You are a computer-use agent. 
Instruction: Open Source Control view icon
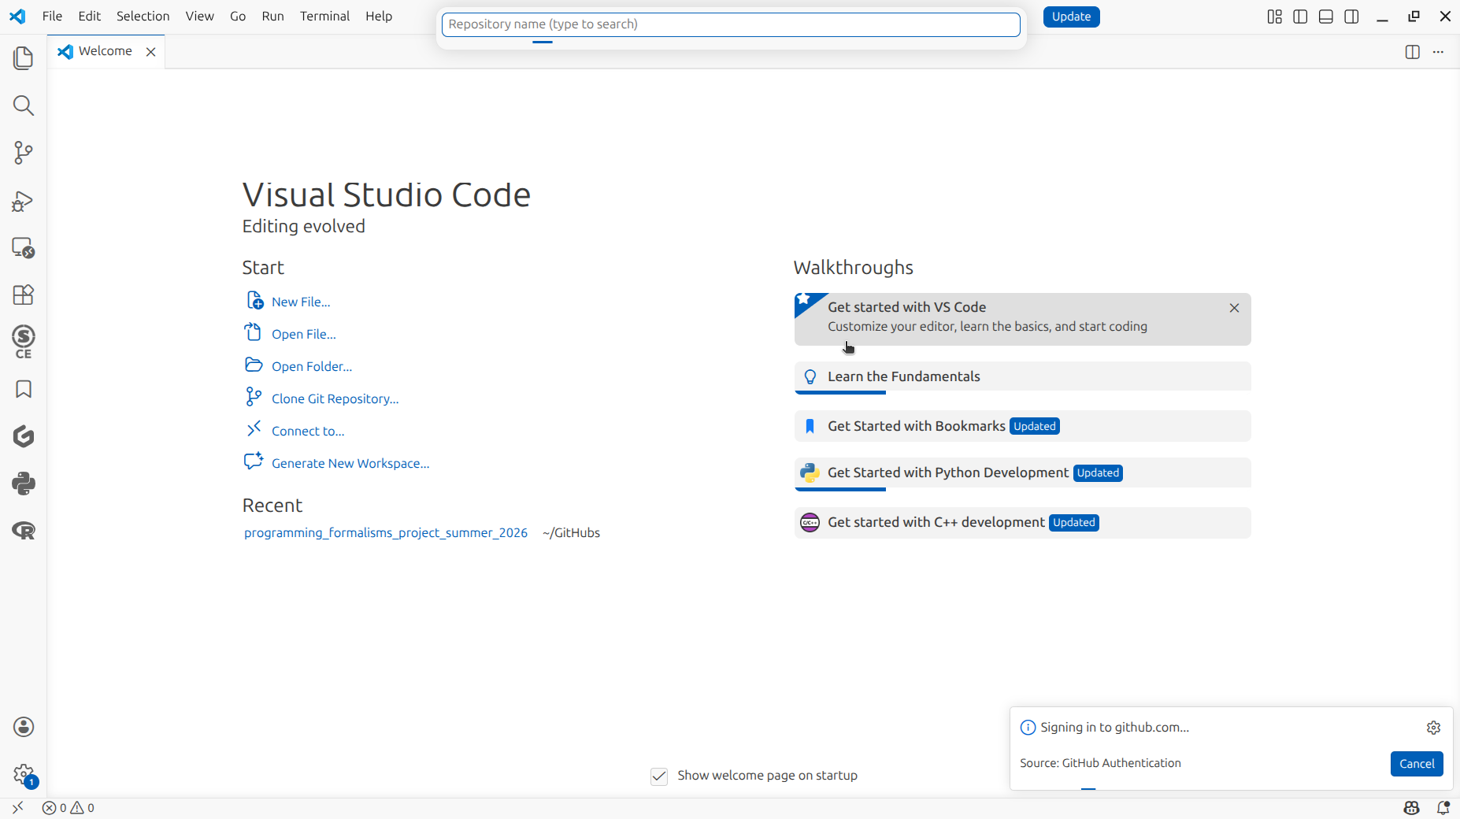click(x=24, y=153)
